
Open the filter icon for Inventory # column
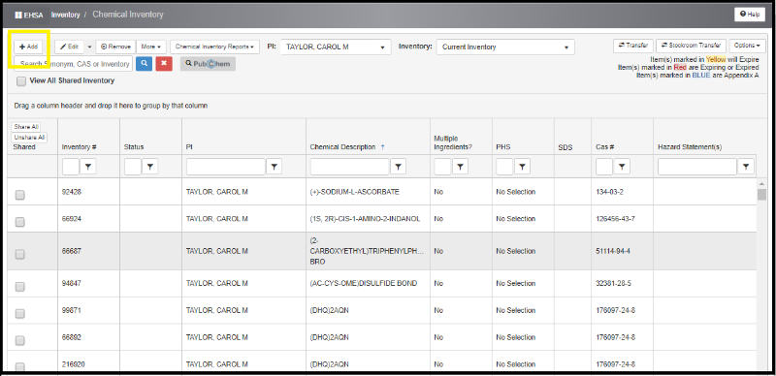88,168
